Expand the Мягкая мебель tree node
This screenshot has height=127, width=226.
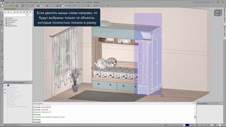pyautogui.click(x=5, y=26)
